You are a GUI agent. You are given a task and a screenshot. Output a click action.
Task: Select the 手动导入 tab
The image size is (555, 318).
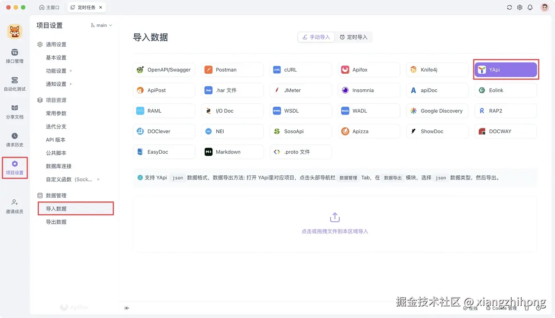316,37
